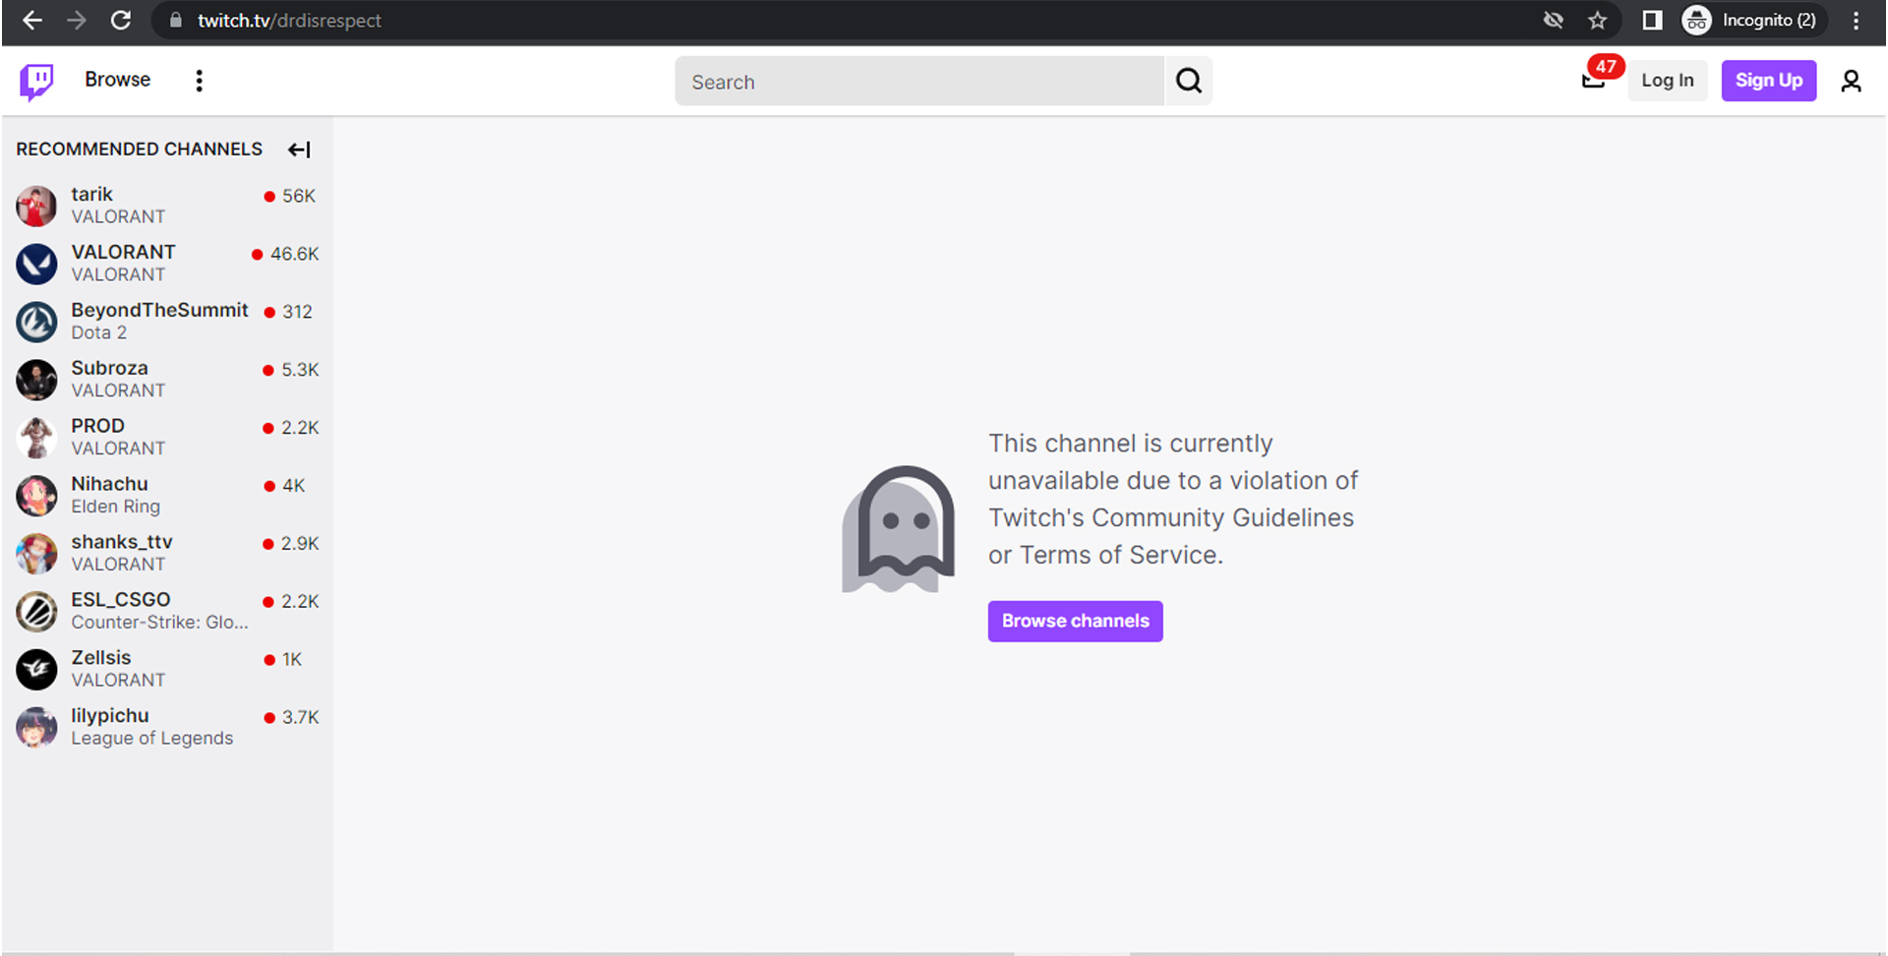
Task: Click the browser forward arrow
Action: 77,21
